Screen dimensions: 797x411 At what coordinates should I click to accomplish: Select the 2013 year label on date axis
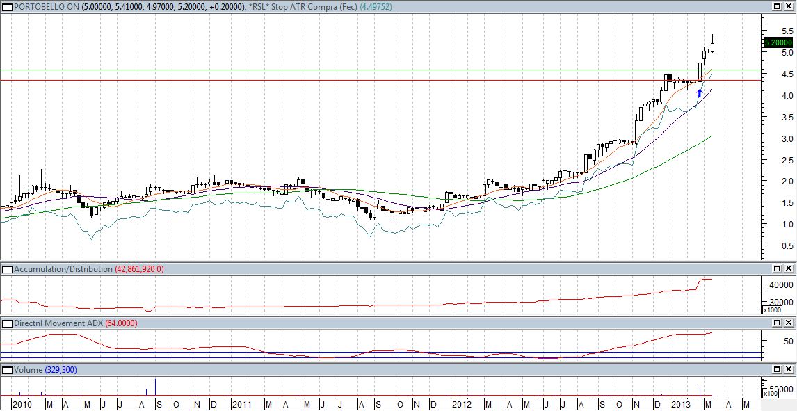tap(679, 404)
